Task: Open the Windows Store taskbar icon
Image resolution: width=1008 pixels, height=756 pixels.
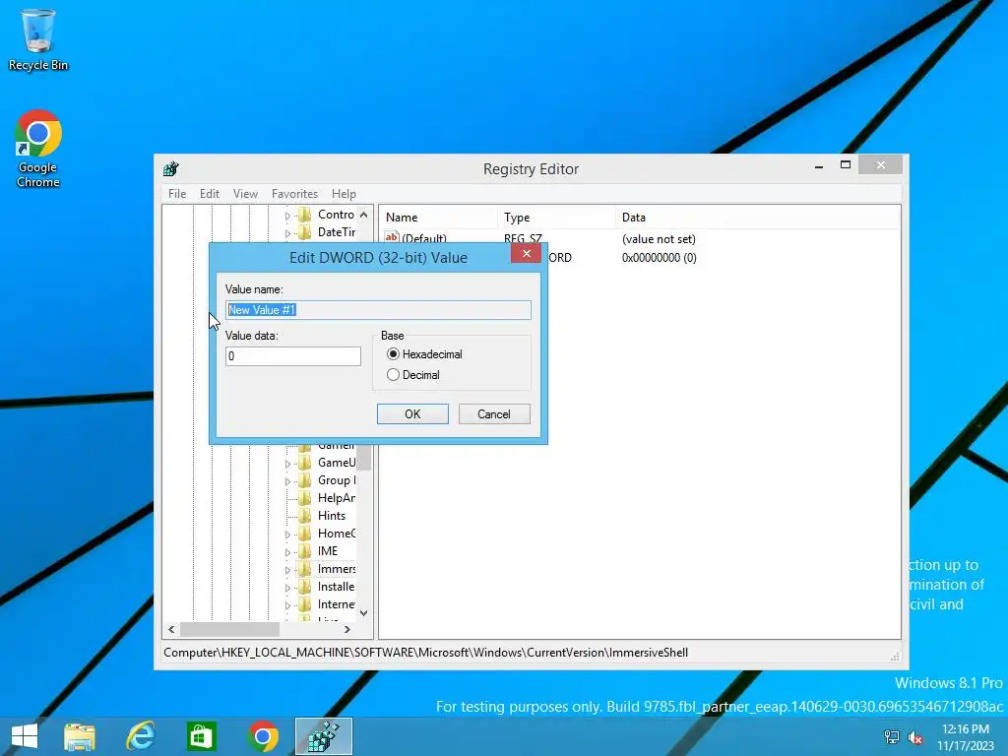Action: point(201,736)
